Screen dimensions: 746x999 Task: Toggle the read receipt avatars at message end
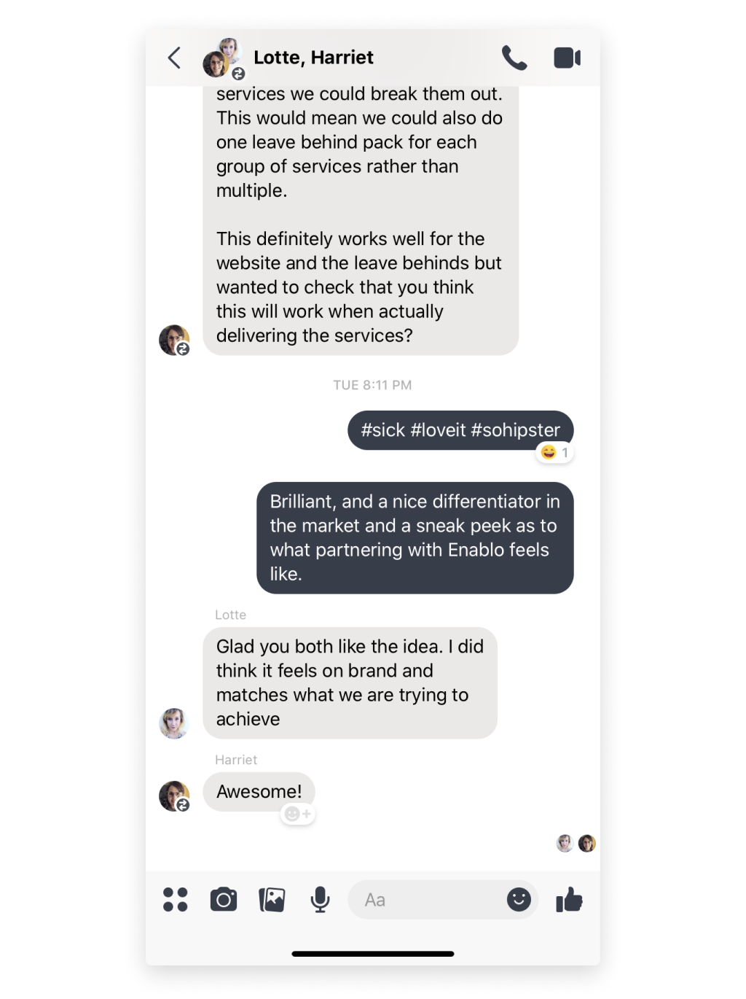tap(576, 843)
